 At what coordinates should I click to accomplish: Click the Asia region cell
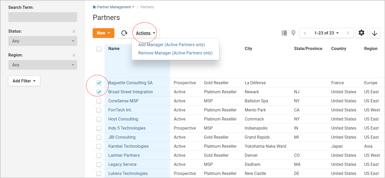[368, 146]
